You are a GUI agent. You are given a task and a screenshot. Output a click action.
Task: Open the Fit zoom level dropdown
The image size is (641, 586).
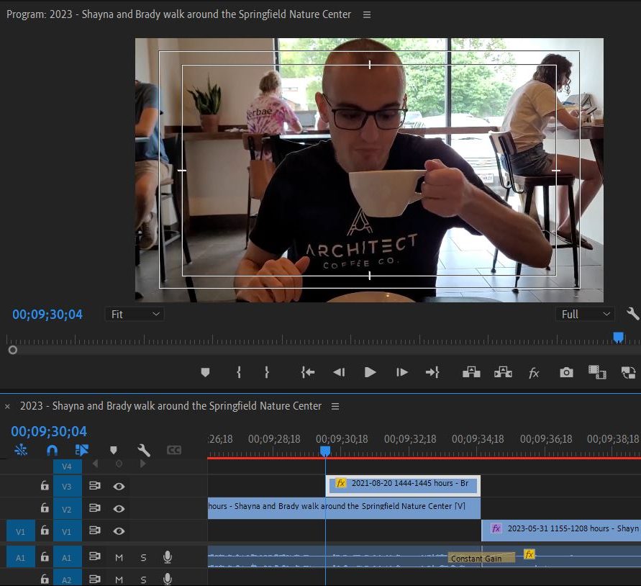pyautogui.click(x=135, y=315)
